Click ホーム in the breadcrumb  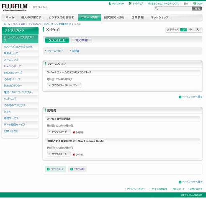pyautogui.click(x=7, y=24)
